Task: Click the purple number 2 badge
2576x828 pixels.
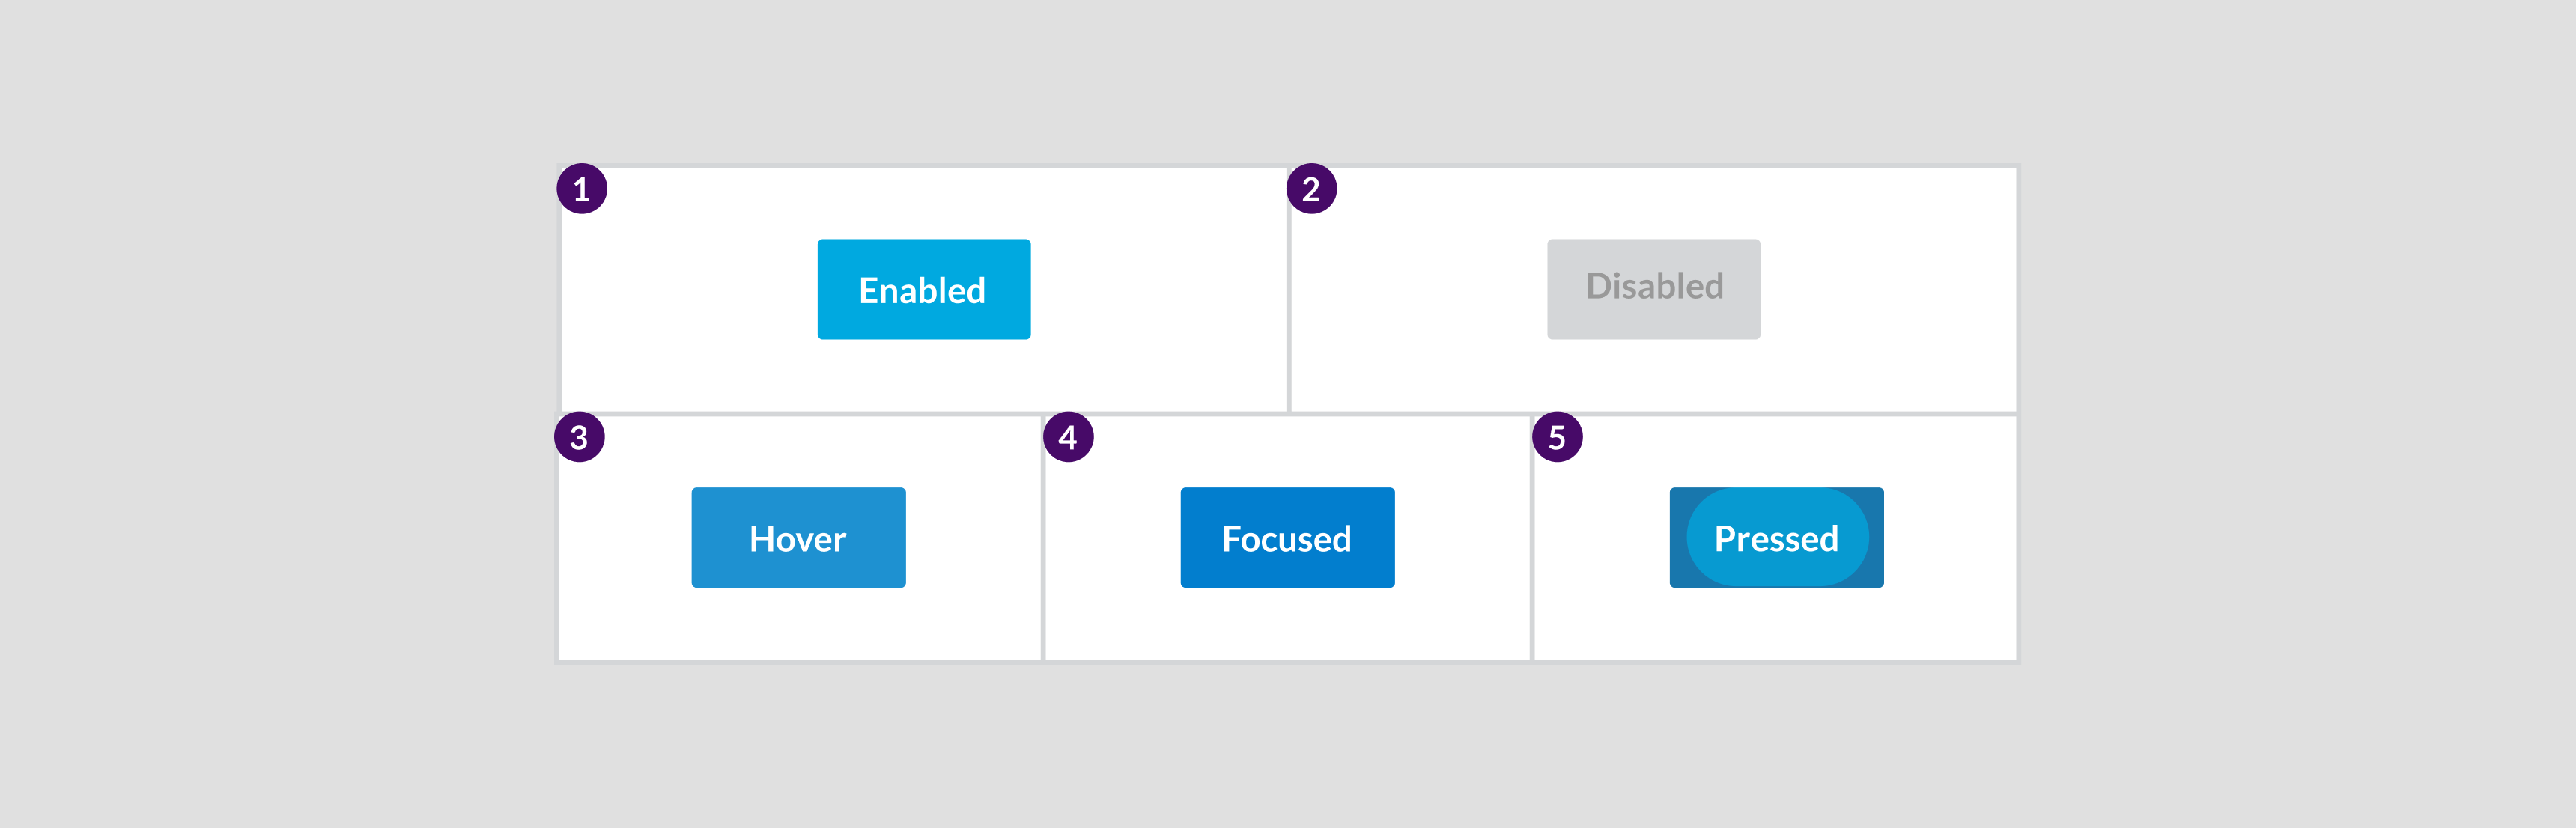Action: [x=1311, y=189]
